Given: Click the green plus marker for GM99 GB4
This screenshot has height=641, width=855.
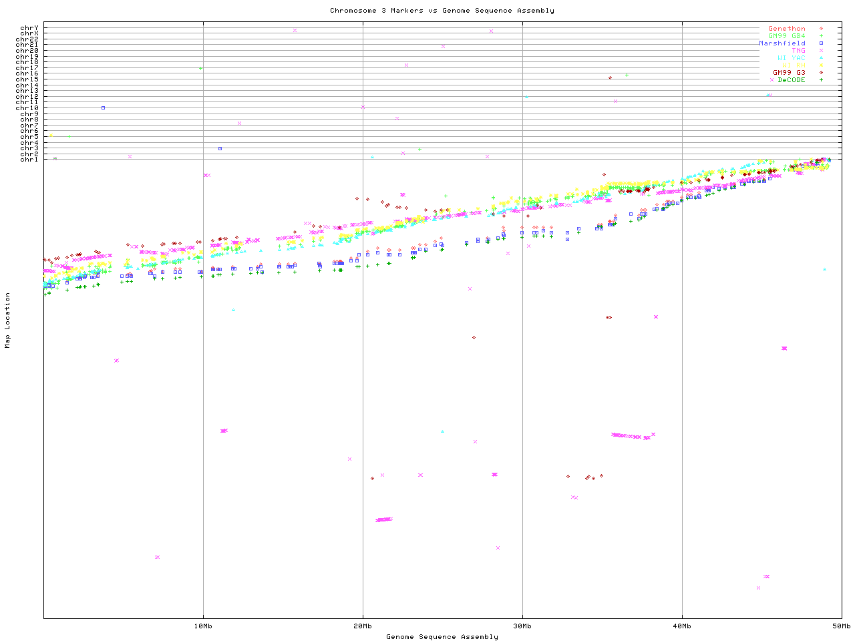Looking at the screenshot, I should point(821,36).
